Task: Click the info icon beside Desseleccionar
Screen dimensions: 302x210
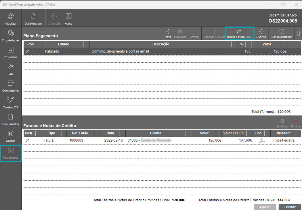Action: (299, 34)
